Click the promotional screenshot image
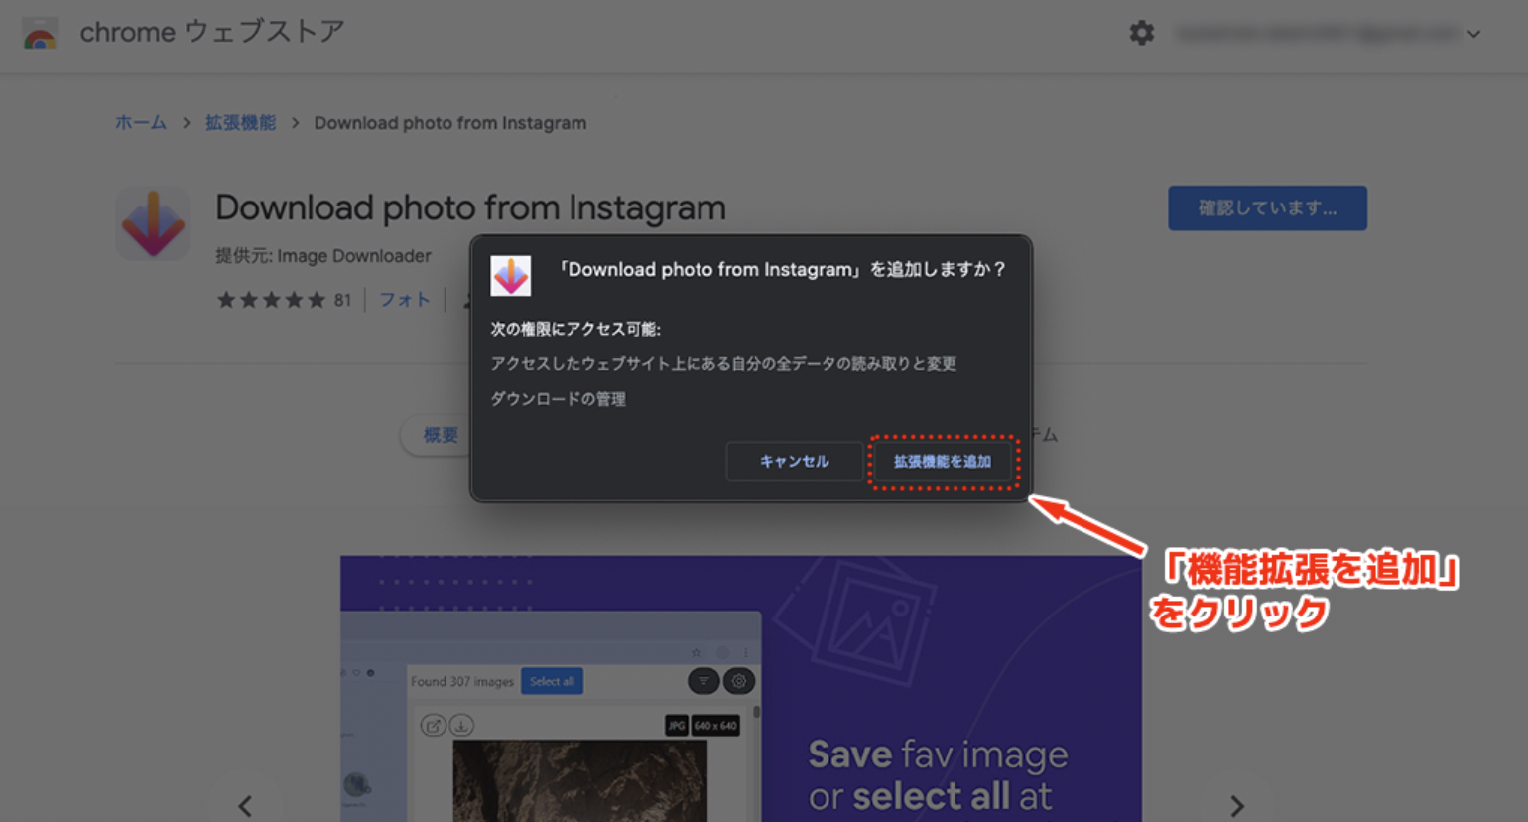The width and height of the screenshot is (1528, 822). click(741, 689)
